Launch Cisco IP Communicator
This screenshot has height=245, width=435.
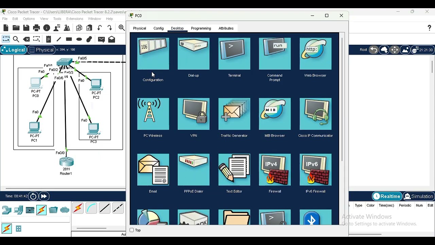[315, 114]
